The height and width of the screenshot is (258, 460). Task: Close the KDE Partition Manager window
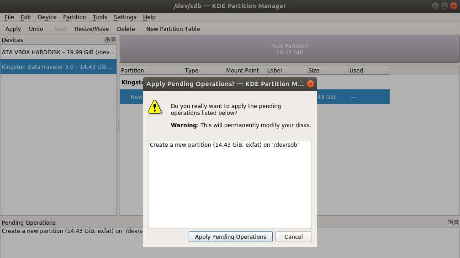pyautogui.click(x=454, y=6)
